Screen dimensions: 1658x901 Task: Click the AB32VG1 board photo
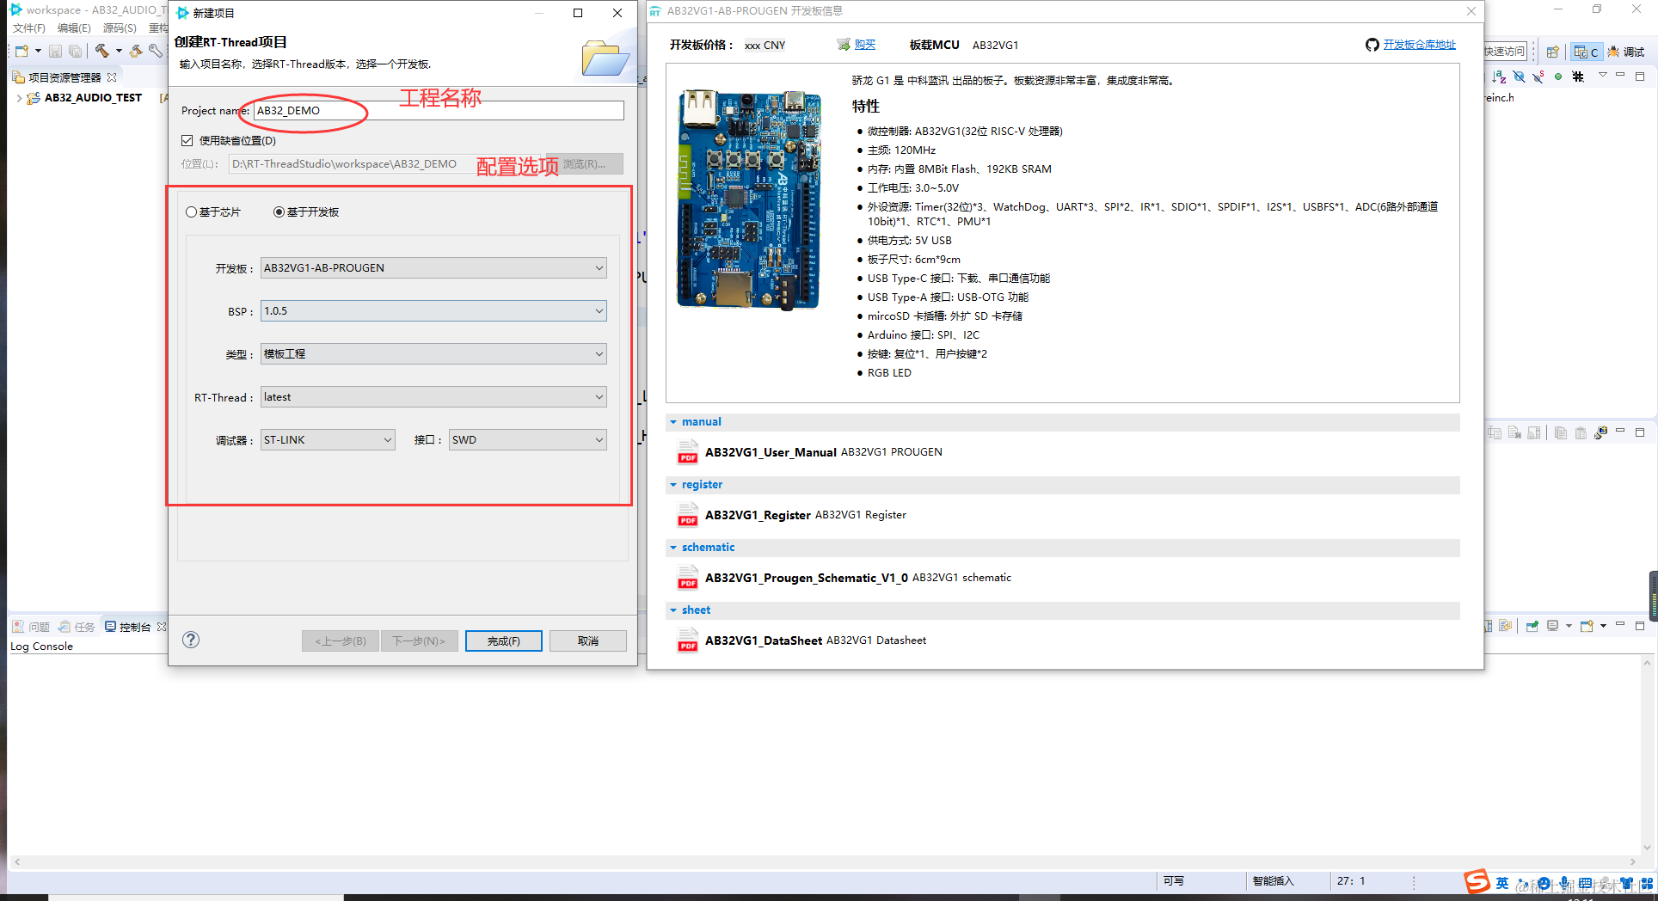pos(749,199)
